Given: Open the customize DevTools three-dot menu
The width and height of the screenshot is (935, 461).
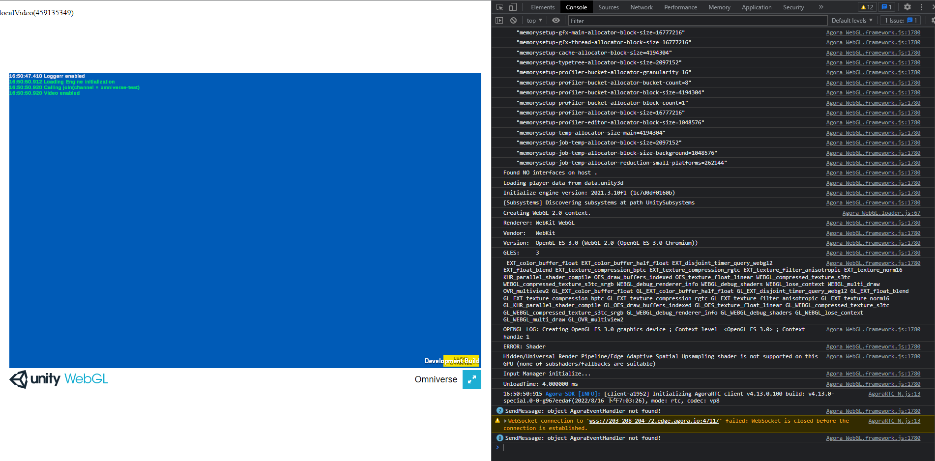Looking at the screenshot, I should (921, 7).
